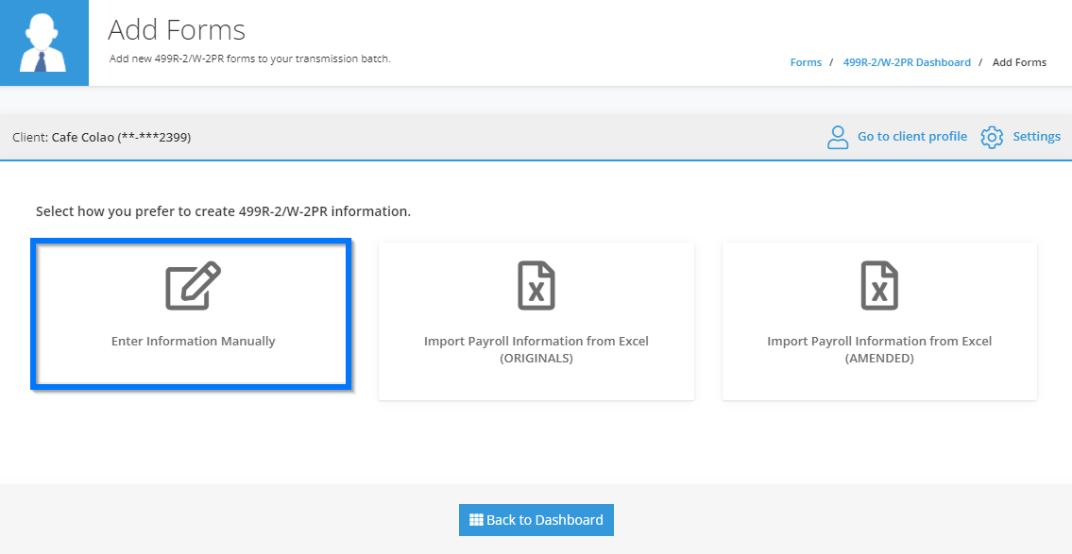This screenshot has height=554, width=1072.
Task: Open the 499R-2/W-2PR Dashboard breadcrumb link
Action: pos(907,62)
